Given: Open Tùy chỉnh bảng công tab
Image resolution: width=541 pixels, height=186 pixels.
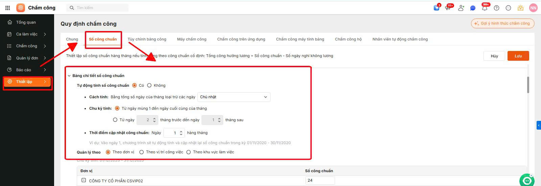Looking at the screenshot, I should [x=147, y=39].
